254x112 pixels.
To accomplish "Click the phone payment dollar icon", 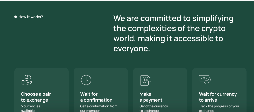I will 146,80.
